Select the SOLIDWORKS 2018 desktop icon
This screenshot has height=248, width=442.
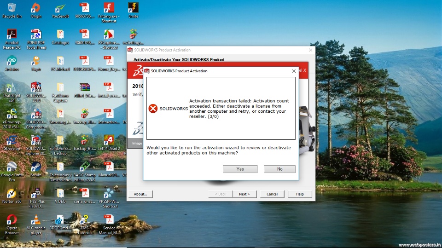tap(36, 92)
